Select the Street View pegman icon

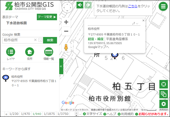[66, 47]
